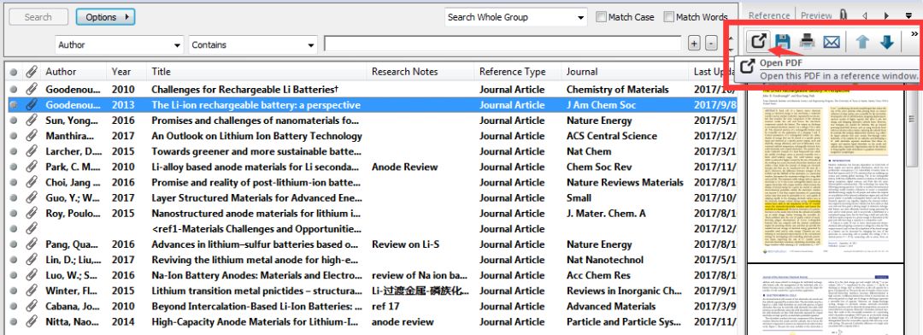Viewport: 923px width, 335px height.
Task: Enable the Match Words checkbox
Action: [668, 17]
